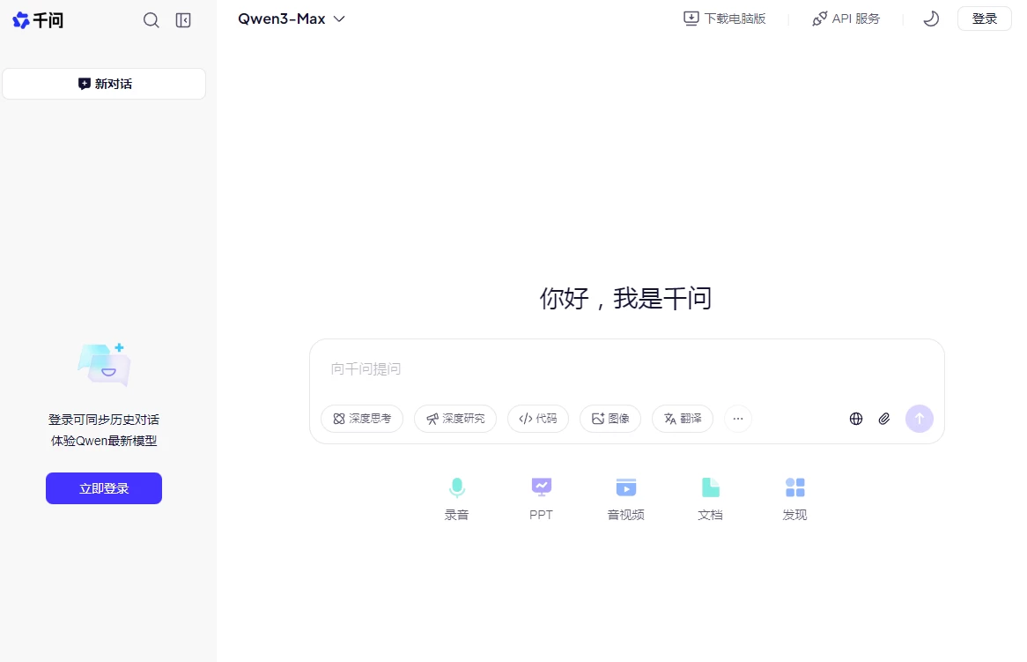This screenshot has width=1027, height=662.
Task: Open the search panel in the sidebar
Action: click(x=151, y=19)
